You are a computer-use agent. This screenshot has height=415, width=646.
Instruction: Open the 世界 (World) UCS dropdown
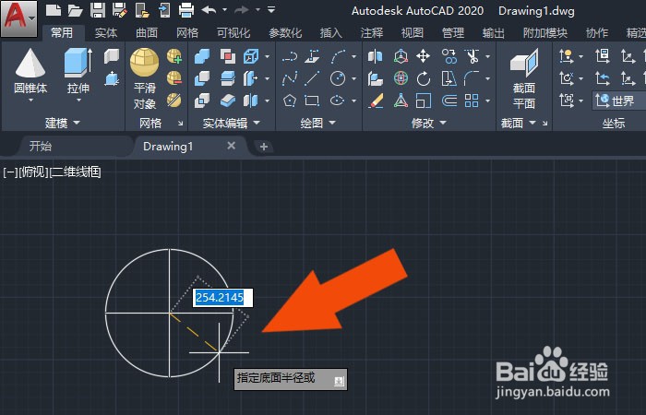[619, 101]
